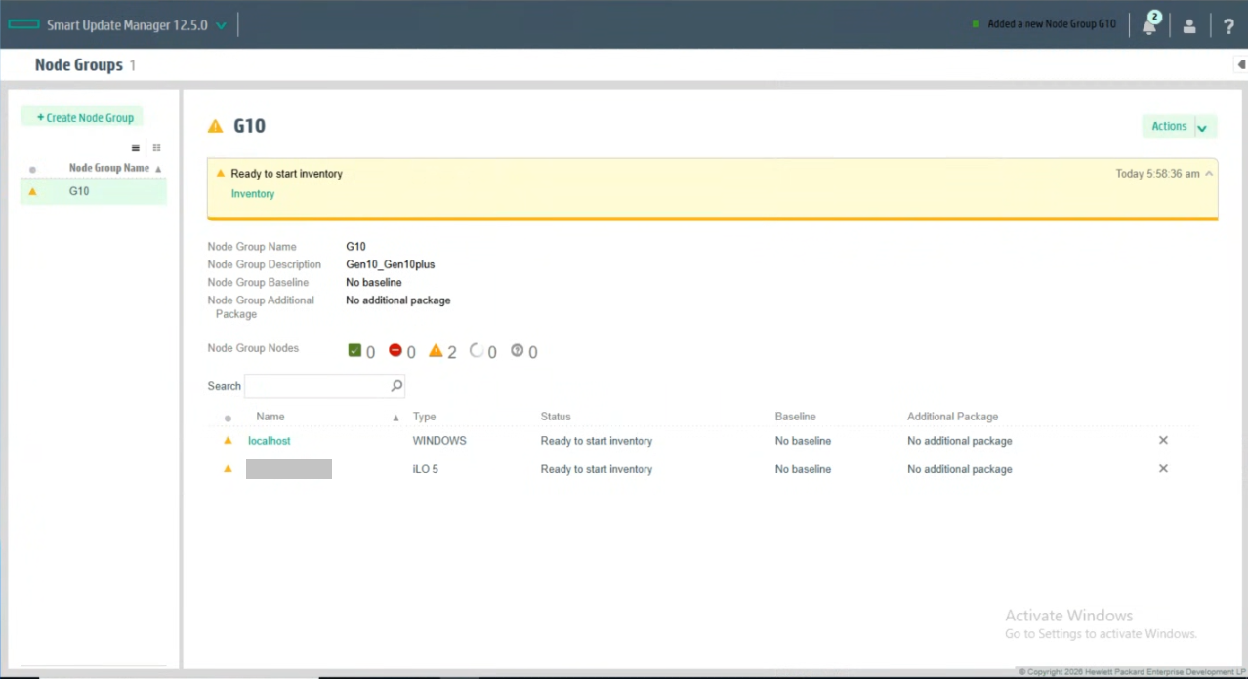Click the search magnifier icon

coord(396,386)
